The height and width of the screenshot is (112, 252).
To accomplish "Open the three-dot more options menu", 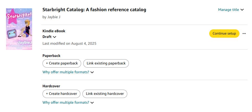I will [x=244, y=34].
